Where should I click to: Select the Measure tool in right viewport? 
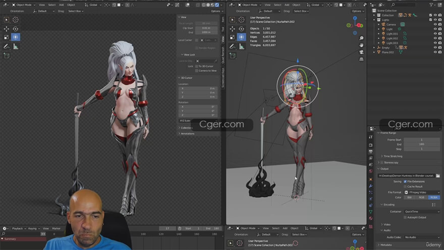click(242, 46)
